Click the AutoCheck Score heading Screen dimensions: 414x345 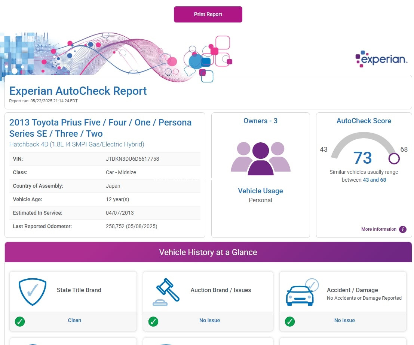coord(364,121)
